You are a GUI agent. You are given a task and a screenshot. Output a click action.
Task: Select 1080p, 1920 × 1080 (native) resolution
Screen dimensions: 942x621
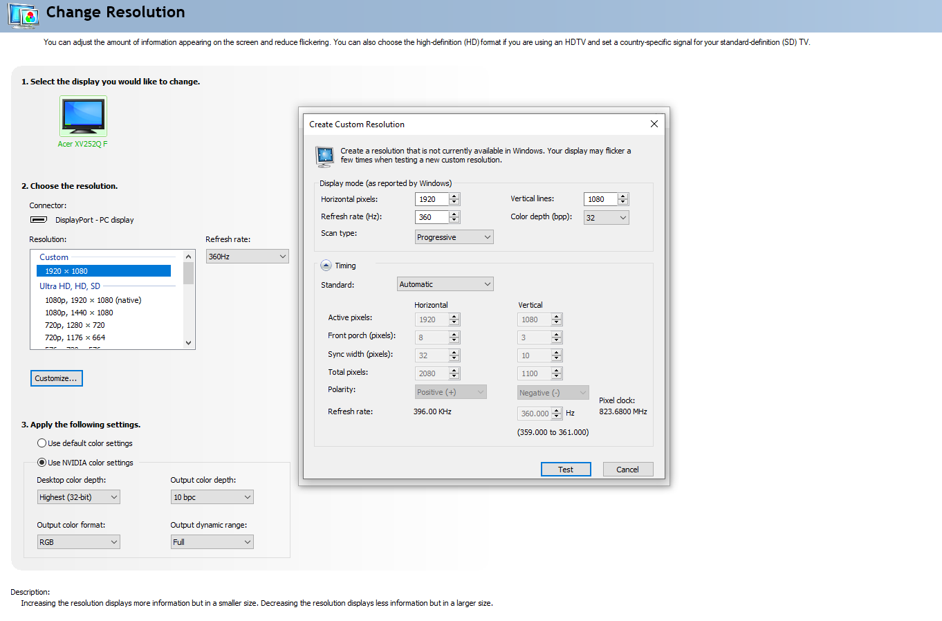(93, 300)
